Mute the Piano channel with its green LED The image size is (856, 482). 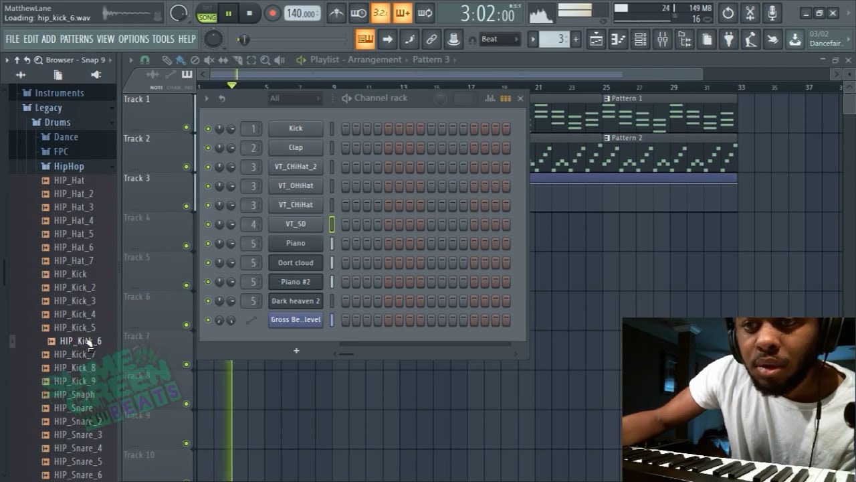pos(208,244)
